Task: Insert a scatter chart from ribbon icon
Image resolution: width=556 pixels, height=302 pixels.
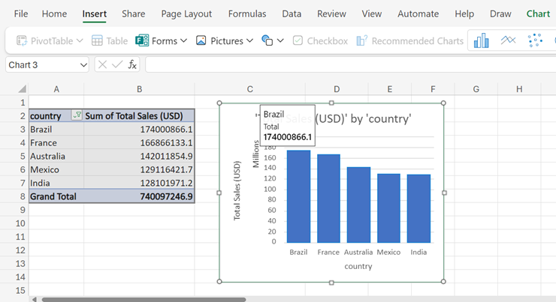Action: (x=535, y=40)
